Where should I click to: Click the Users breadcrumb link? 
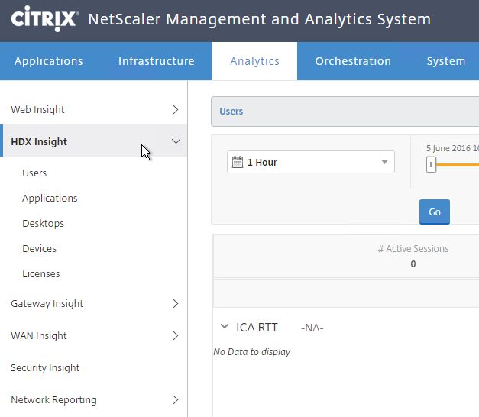(x=231, y=112)
